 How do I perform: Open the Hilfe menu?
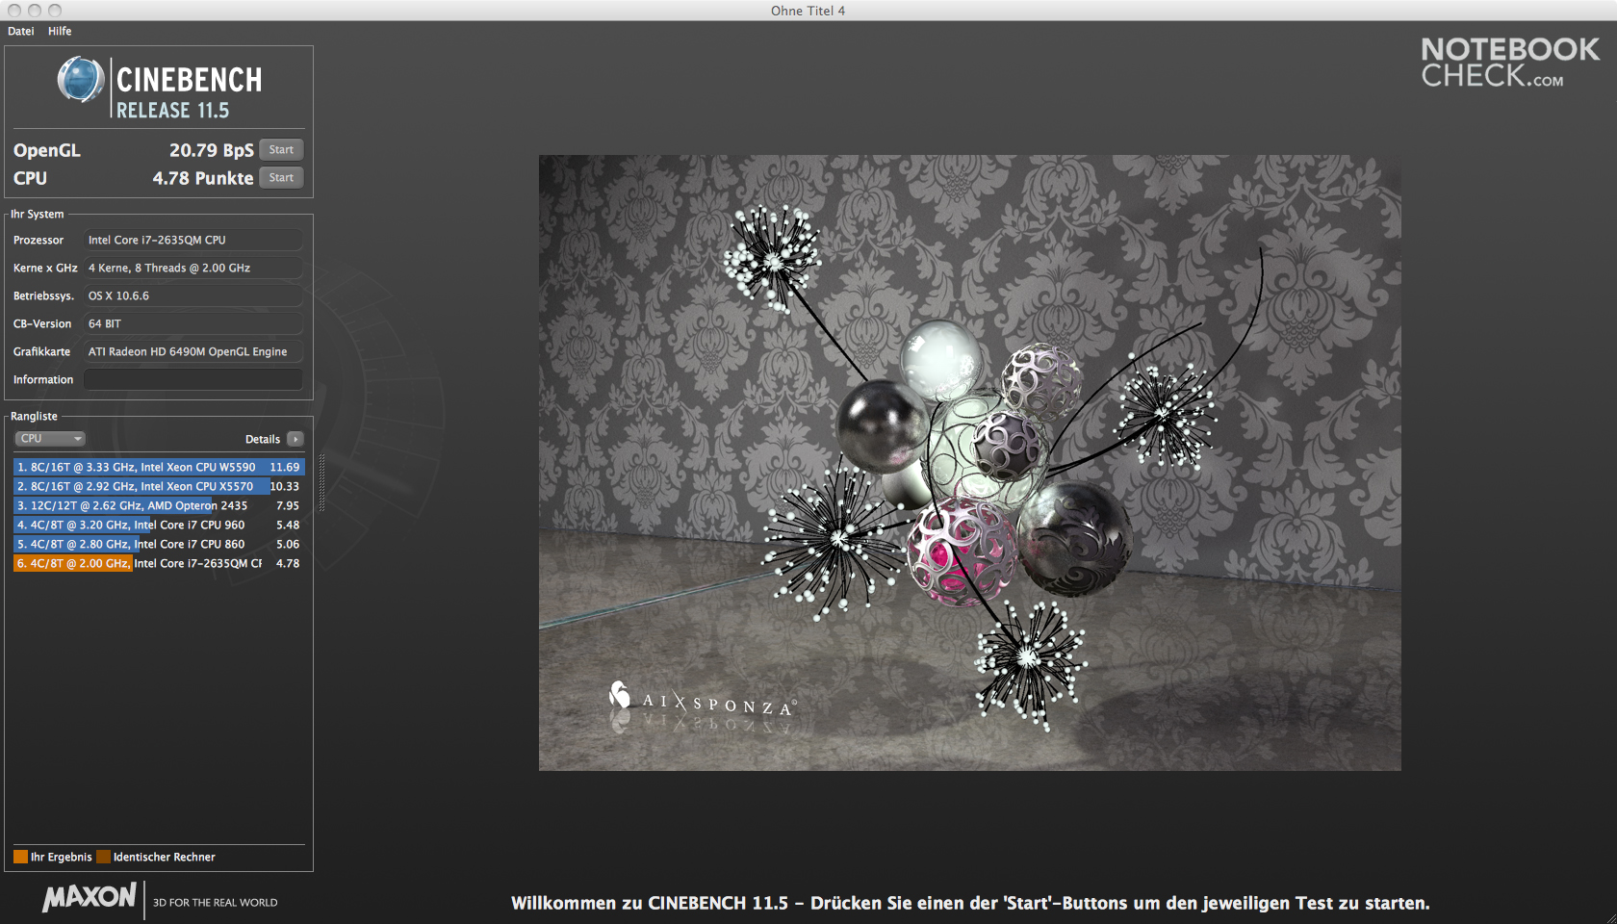pos(60,31)
